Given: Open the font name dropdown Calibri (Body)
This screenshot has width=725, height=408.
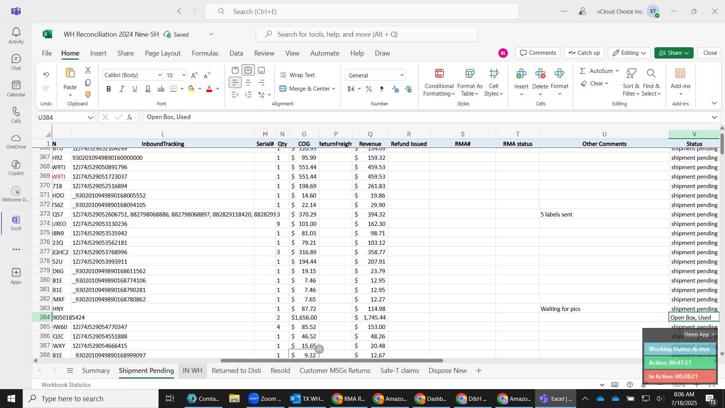Looking at the screenshot, I should pyautogui.click(x=160, y=75).
